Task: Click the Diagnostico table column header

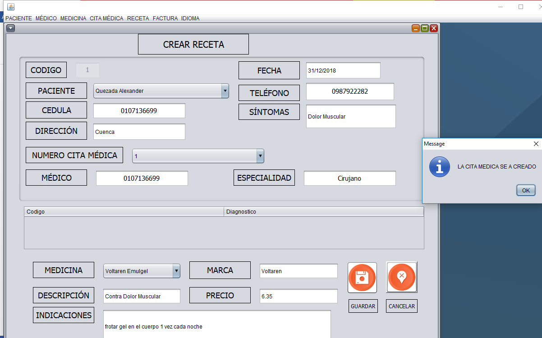Action: point(324,211)
